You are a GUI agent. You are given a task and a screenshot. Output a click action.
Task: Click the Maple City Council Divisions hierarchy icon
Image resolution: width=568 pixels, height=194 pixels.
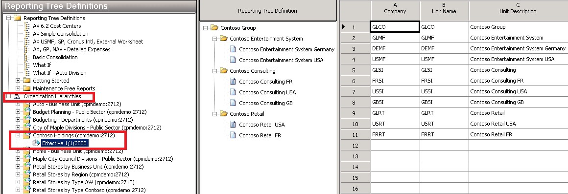pyautogui.click(x=27, y=159)
